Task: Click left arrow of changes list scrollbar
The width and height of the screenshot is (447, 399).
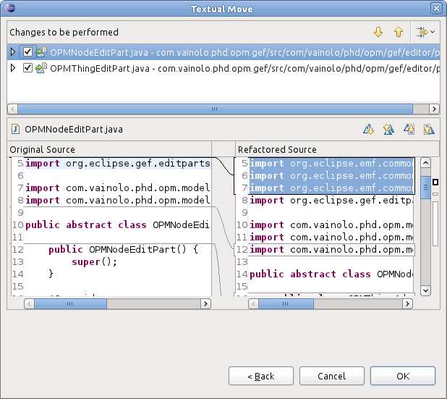Action: (x=12, y=109)
